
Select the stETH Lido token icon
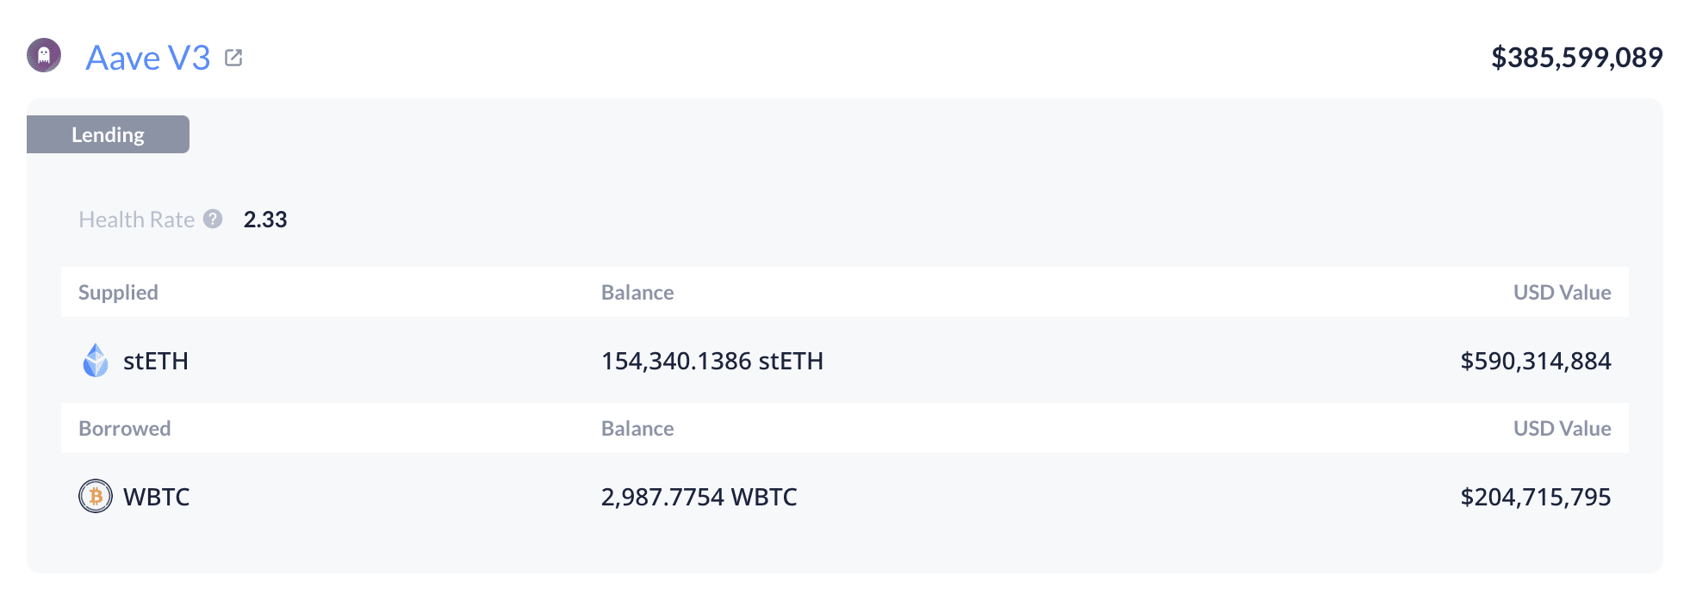(96, 361)
